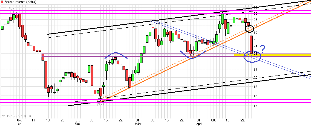The width and height of the screenshot is (311, 127).
Task: Click the '11.' date axis label
Action: pyautogui.click(x=34, y=121)
